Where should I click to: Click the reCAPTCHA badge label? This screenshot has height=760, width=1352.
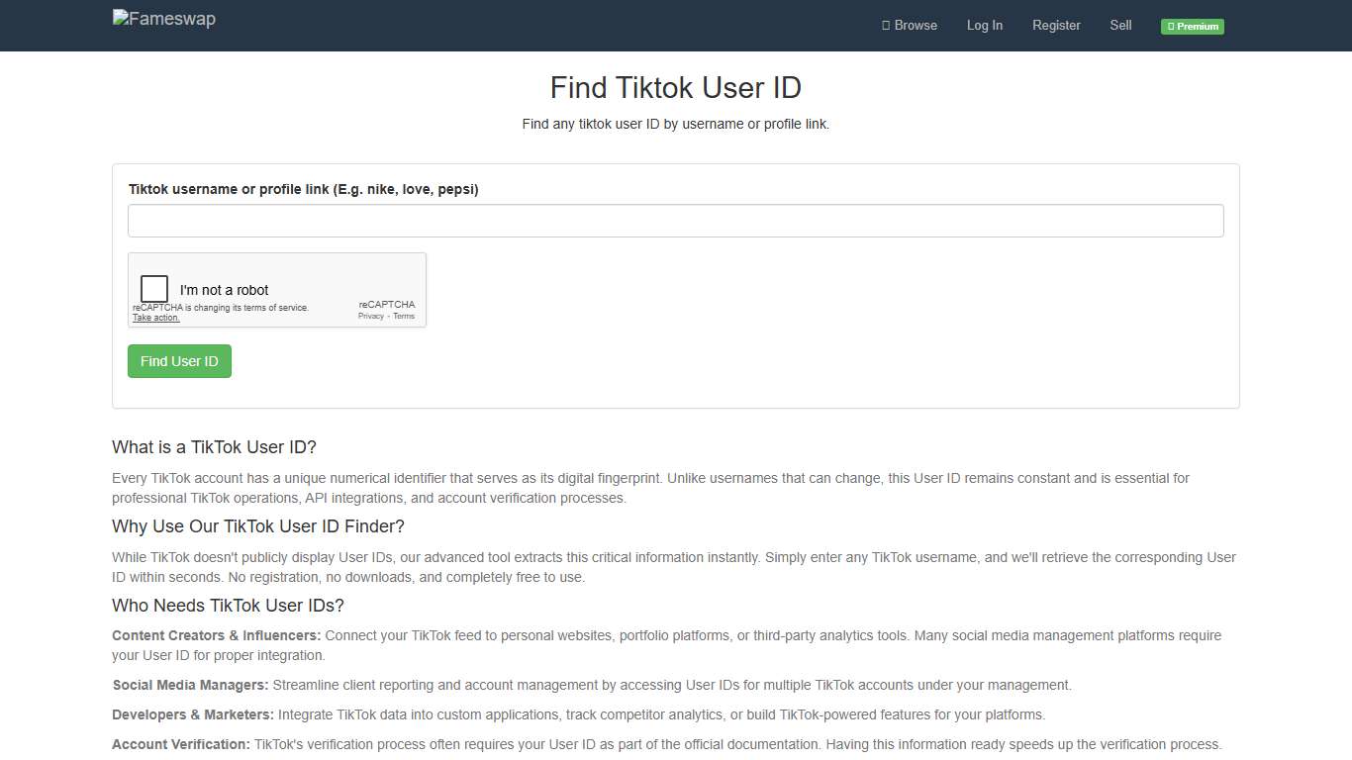[387, 305]
